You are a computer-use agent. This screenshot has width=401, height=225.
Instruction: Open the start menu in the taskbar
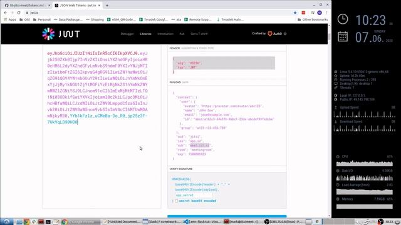tap(6, 221)
